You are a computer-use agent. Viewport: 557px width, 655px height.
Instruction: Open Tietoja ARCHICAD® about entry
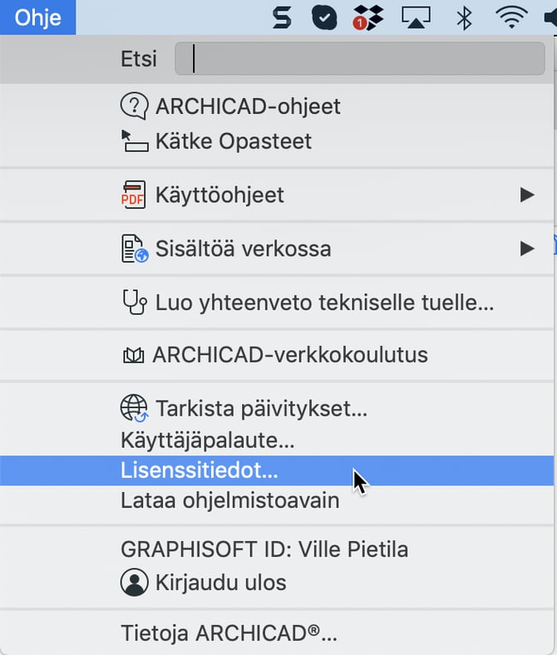pos(229,634)
